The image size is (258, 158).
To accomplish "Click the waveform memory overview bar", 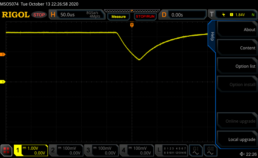I will point(132,11).
